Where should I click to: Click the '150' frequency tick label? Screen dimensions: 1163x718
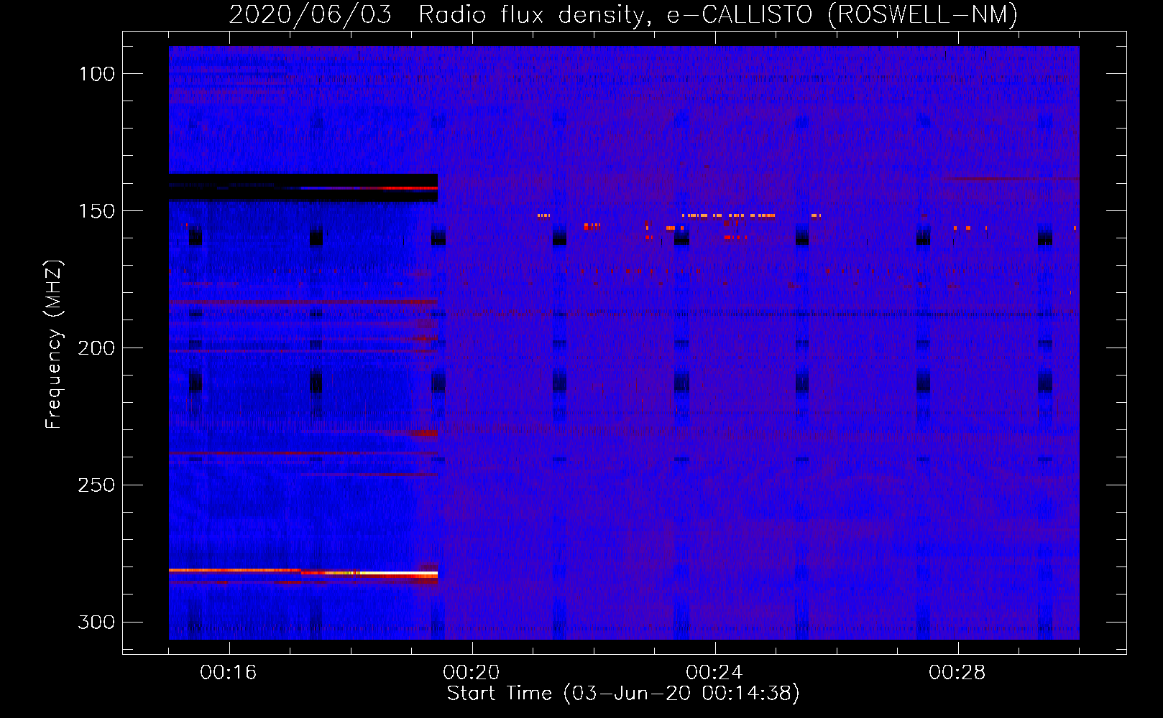point(97,211)
